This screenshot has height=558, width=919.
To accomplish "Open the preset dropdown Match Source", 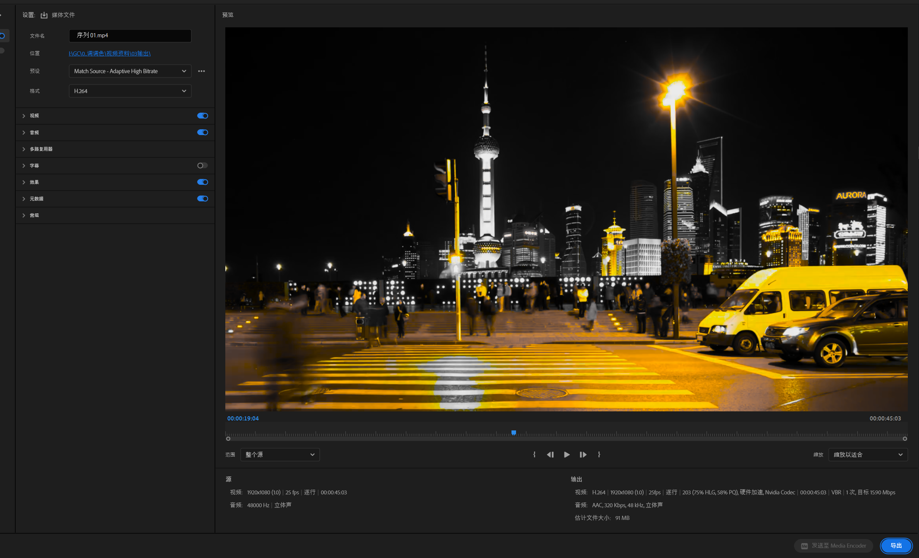I will (x=130, y=71).
